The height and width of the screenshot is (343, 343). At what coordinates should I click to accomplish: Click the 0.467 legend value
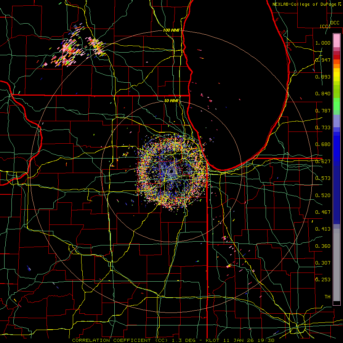click(323, 212)
